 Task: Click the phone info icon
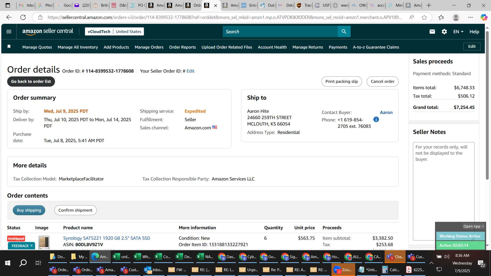point(376,119)
